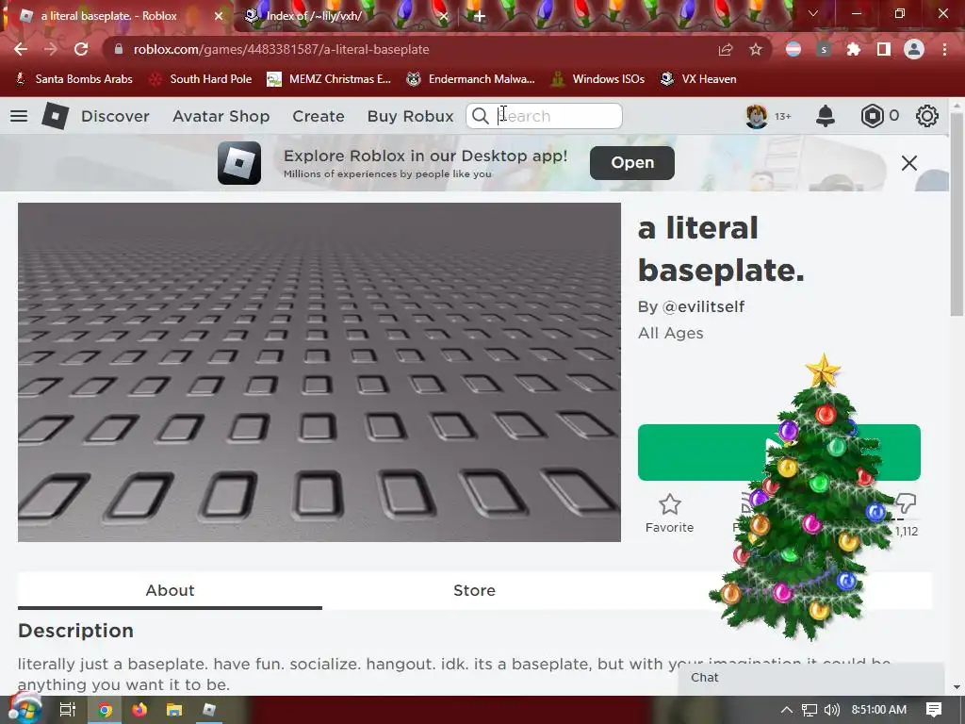Click the Roblox app taskbar icon
The width and height of the screenshot is (965, 724).
pyautogui.click(x=209, y=710)
